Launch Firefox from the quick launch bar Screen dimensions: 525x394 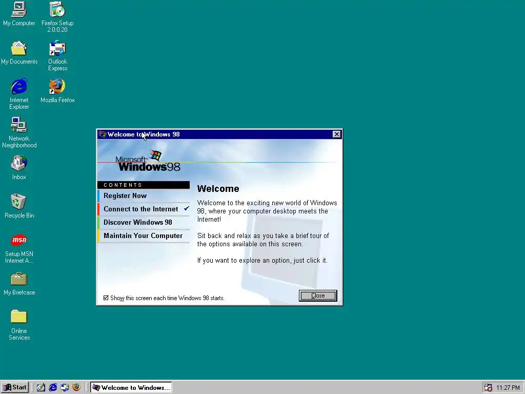(x=77, y=387)
